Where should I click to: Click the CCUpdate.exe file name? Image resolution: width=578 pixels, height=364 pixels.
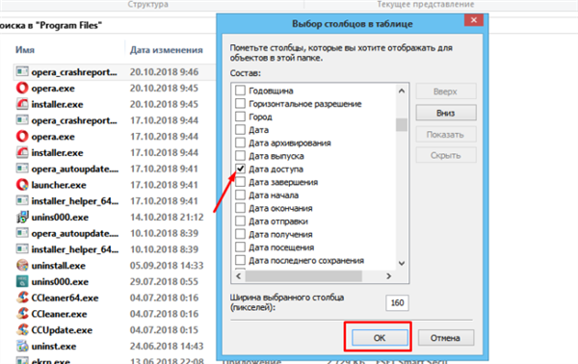click(x=62, y=330)
